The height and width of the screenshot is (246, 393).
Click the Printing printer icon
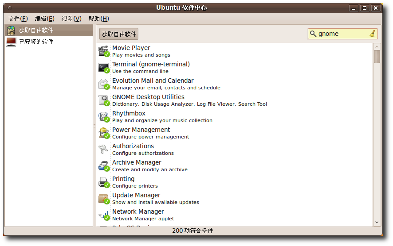click(x=104, y=182)
